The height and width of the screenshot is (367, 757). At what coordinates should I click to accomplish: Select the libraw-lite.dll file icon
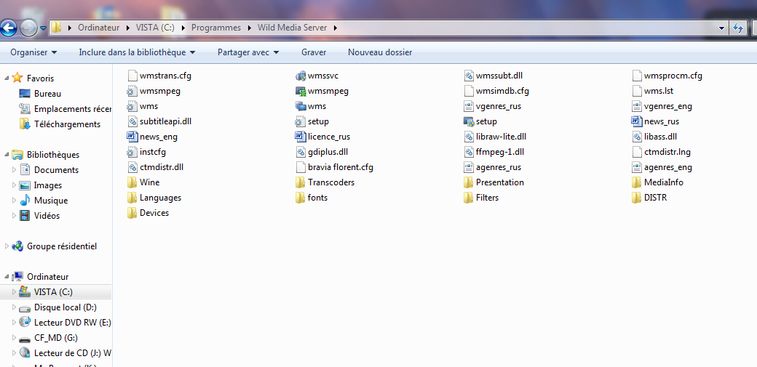point(469,137)
